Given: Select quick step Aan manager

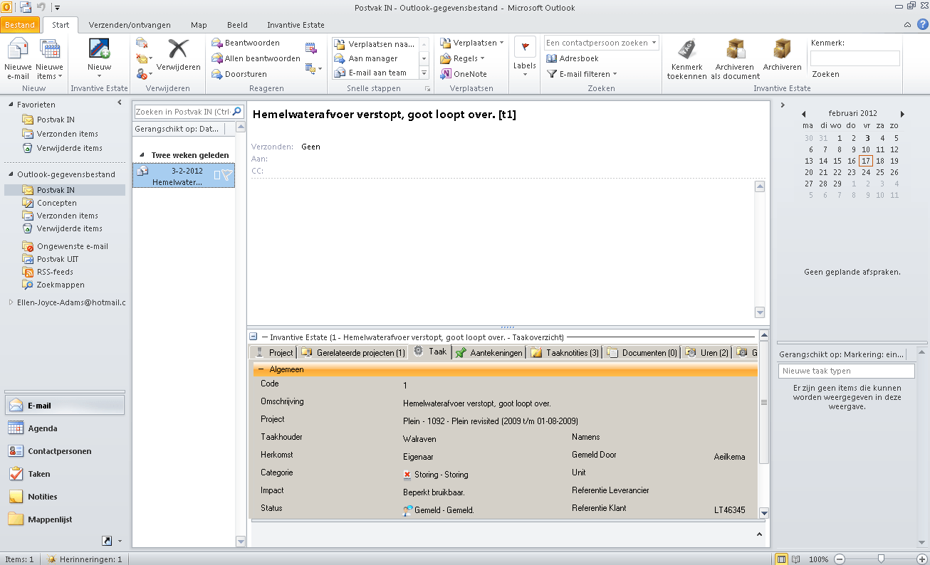Looking at the screenshot, I should pos(375,58).
